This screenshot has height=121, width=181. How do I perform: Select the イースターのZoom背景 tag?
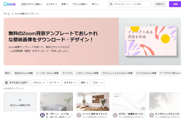[47, 73]
